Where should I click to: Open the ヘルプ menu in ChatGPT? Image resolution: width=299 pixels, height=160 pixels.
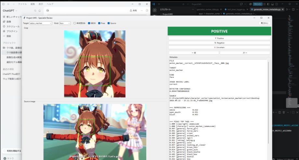pyautogui.click(x=50, y=4)
